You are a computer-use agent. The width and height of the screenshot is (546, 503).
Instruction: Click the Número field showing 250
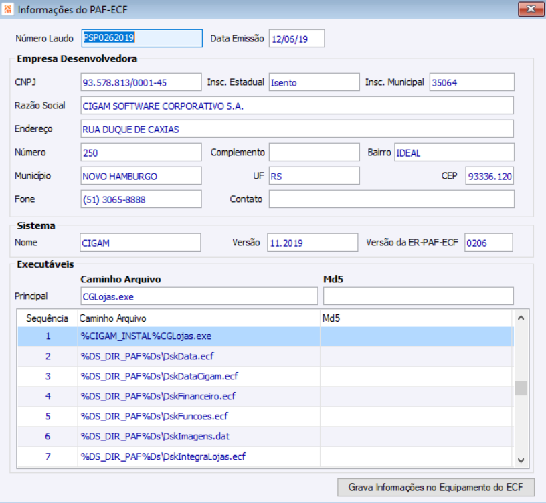(x=141, y=152)
